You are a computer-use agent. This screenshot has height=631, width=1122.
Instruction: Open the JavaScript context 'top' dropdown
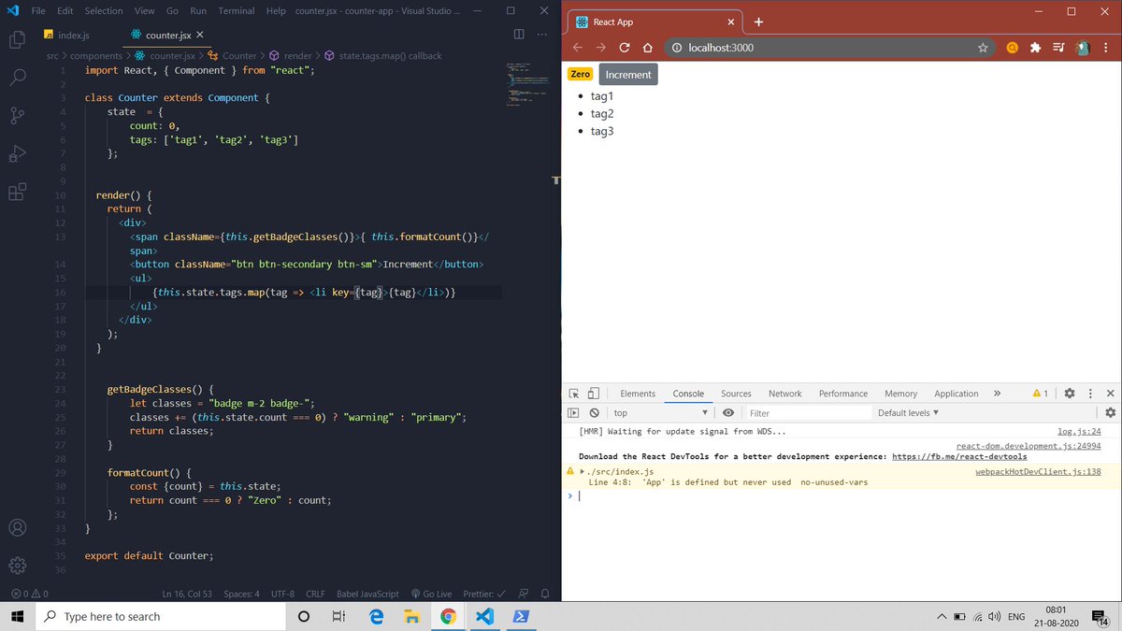coord(661,412)
